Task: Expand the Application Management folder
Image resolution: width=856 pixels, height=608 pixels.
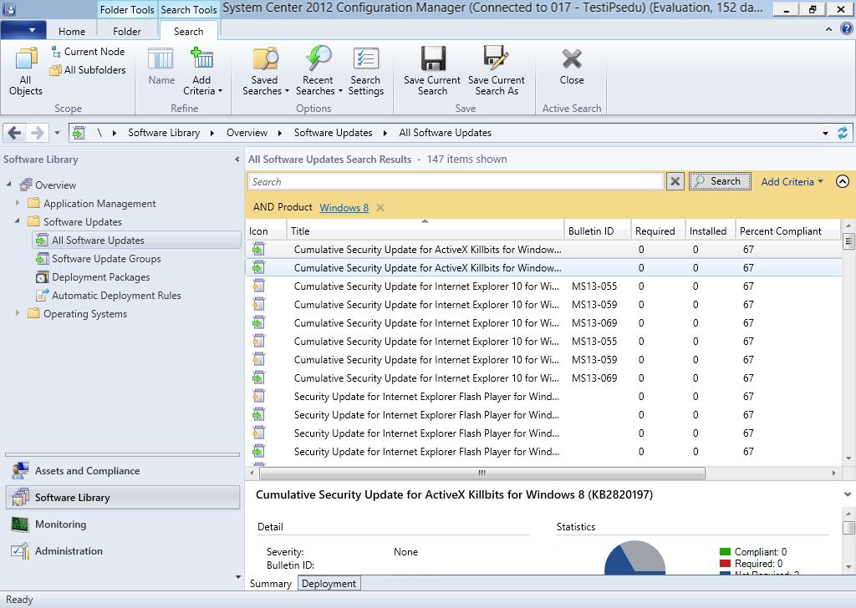Action: click(18, 203)
